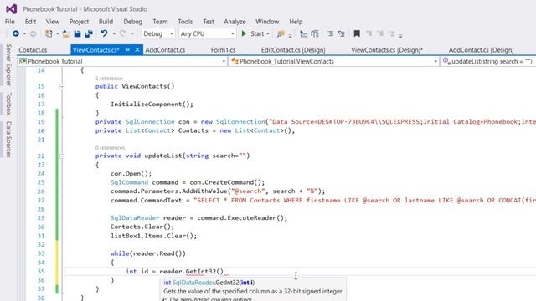Click the '0 references' CodeLens link
Viewport: 536px width, 301px height.
pyautogui.click(x=110, y=148)
